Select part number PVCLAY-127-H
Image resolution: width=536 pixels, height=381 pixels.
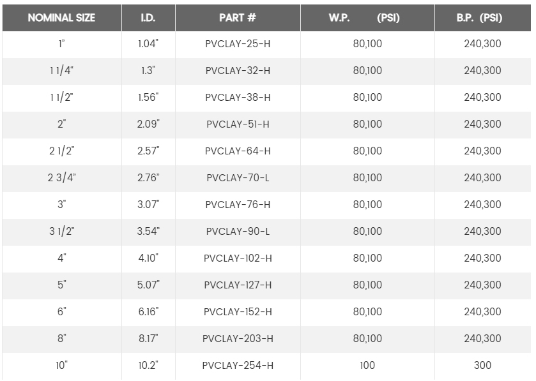pyautogui.click(x=238, y=285)
